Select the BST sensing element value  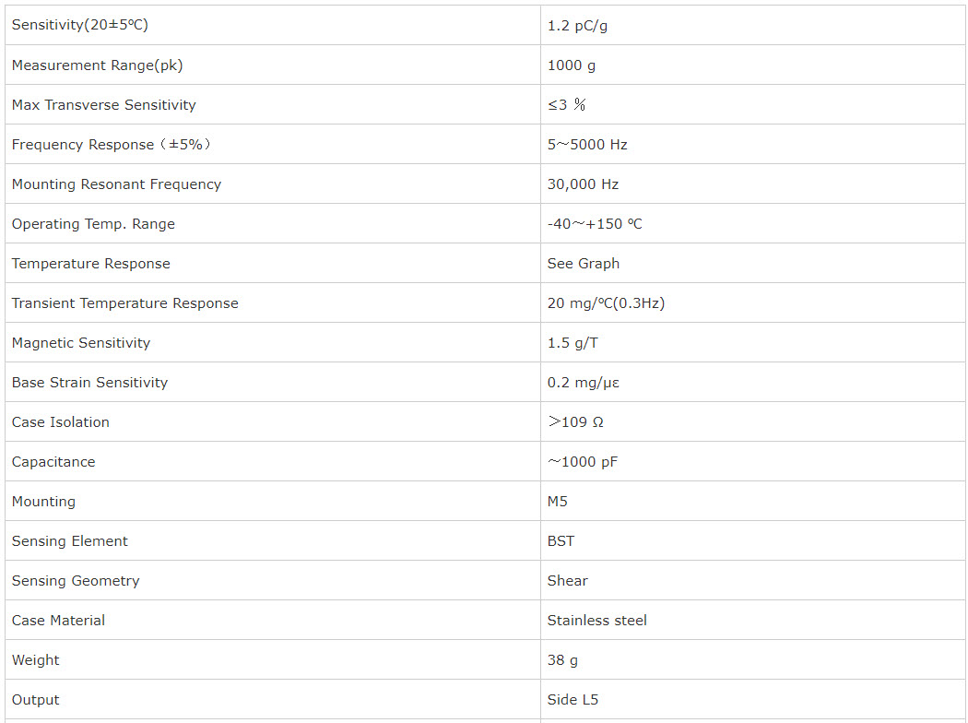561,541
